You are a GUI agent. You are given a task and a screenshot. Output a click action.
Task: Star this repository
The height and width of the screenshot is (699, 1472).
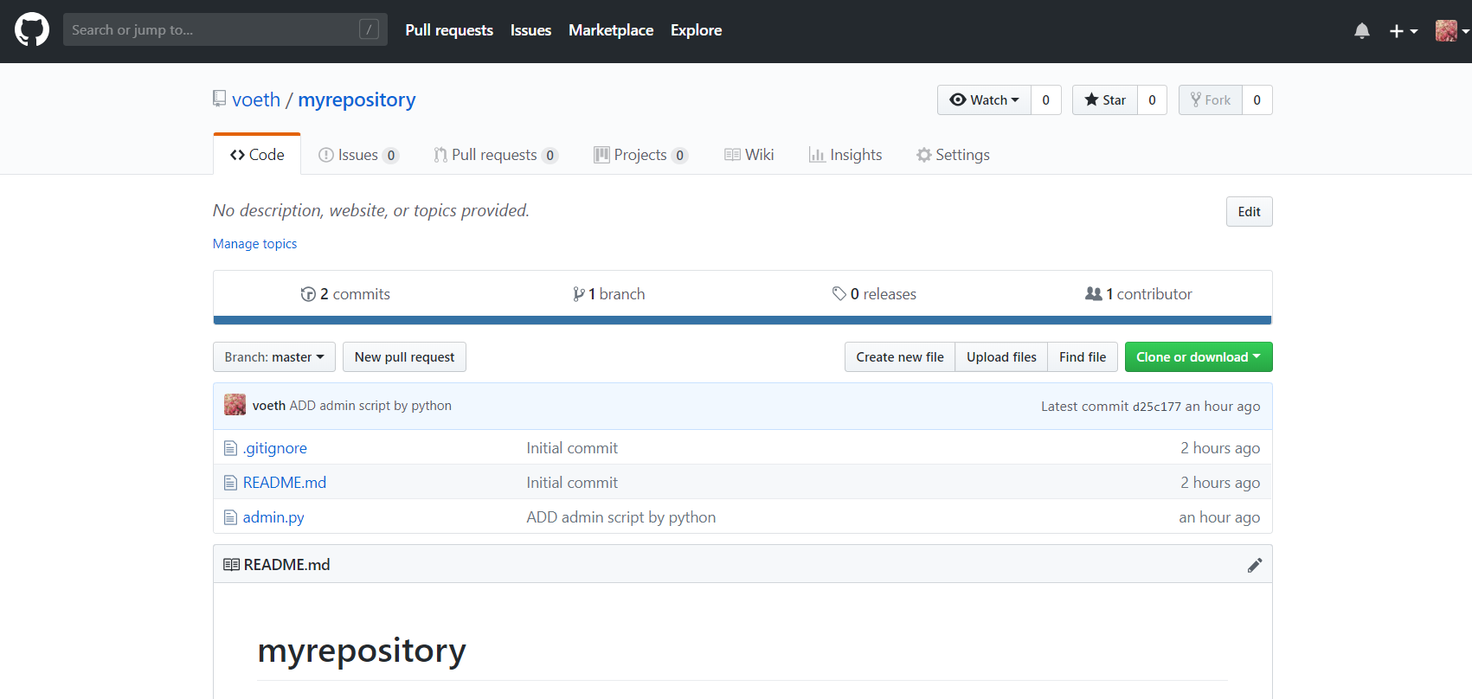click(x=1105, y=99)
